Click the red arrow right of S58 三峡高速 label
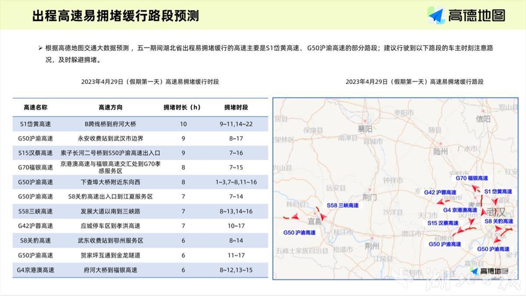Screen dimensions: 526x296 coord(323,216)
